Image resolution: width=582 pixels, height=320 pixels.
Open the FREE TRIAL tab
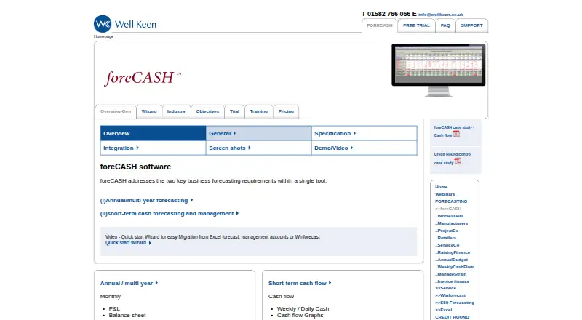[416, 25]
